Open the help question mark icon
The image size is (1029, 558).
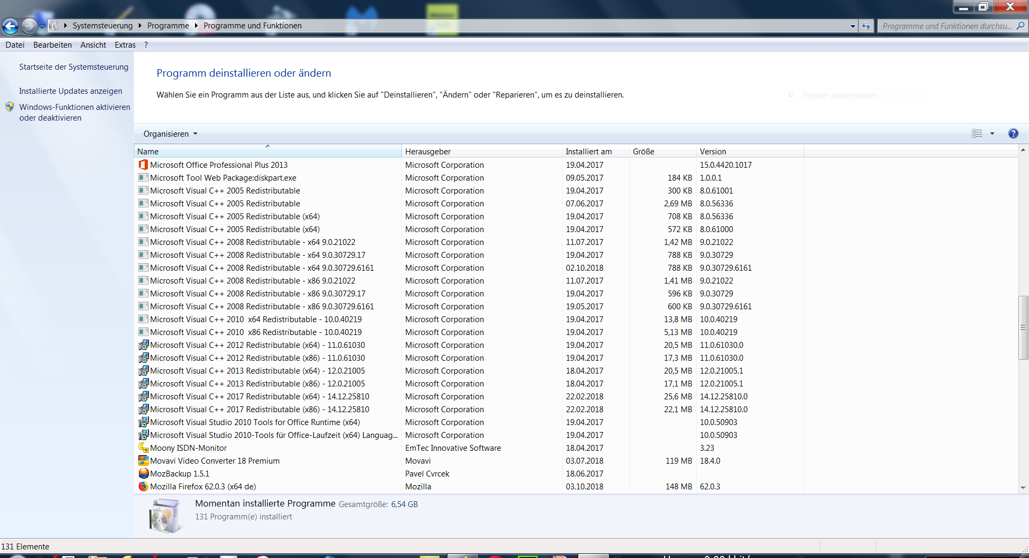(x=1013, y=133)
